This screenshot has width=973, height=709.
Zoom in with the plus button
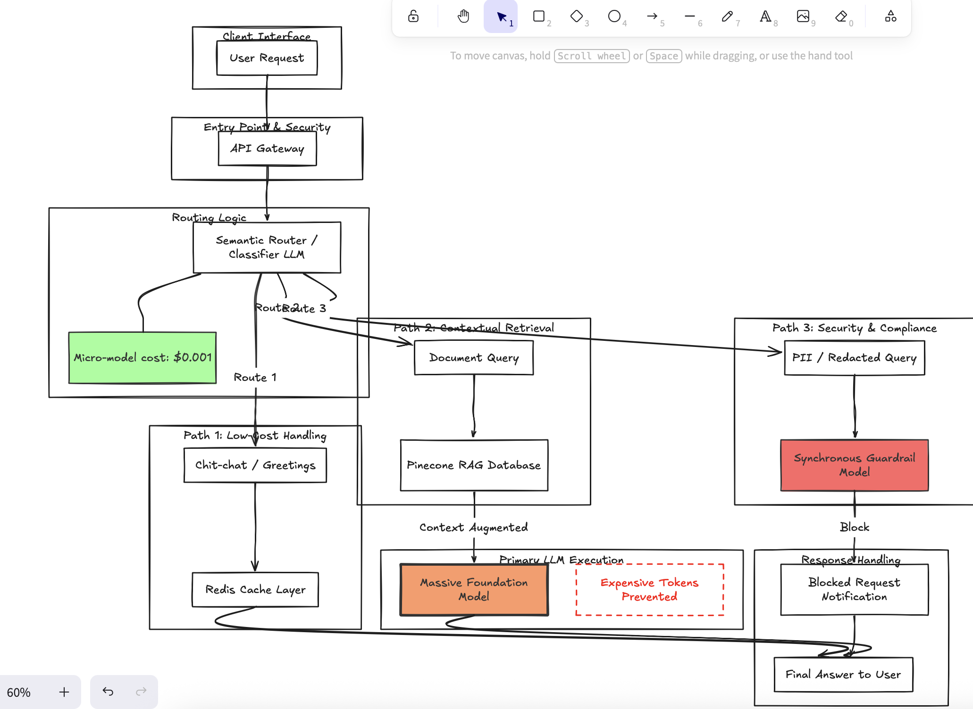point(64,692)
